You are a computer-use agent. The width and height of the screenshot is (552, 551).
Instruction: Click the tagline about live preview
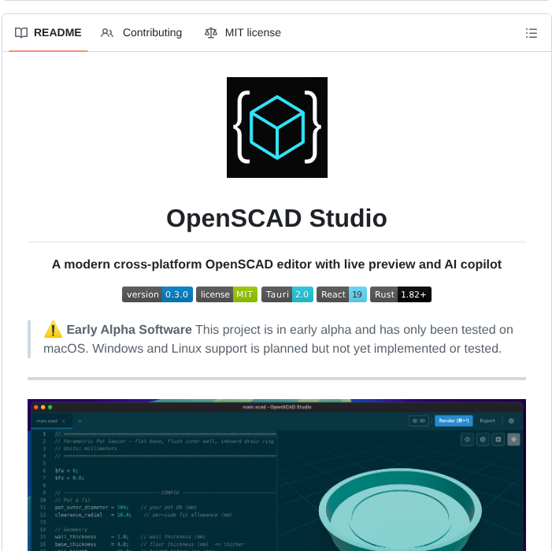click(x=276, y=264)
